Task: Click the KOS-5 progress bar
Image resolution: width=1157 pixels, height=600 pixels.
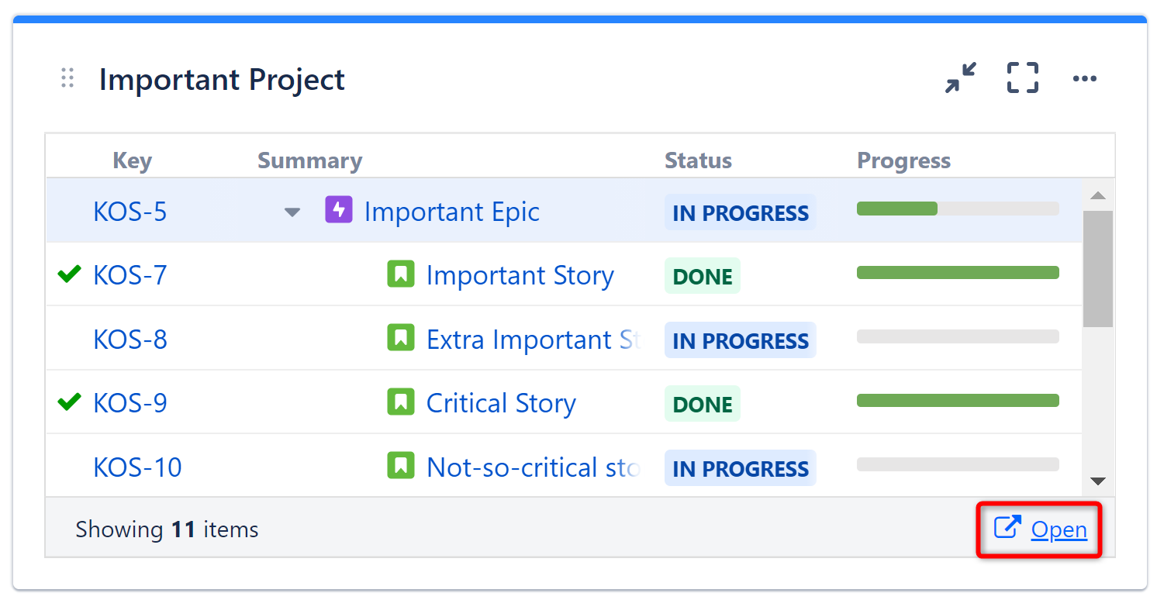Action: [958, 209]
